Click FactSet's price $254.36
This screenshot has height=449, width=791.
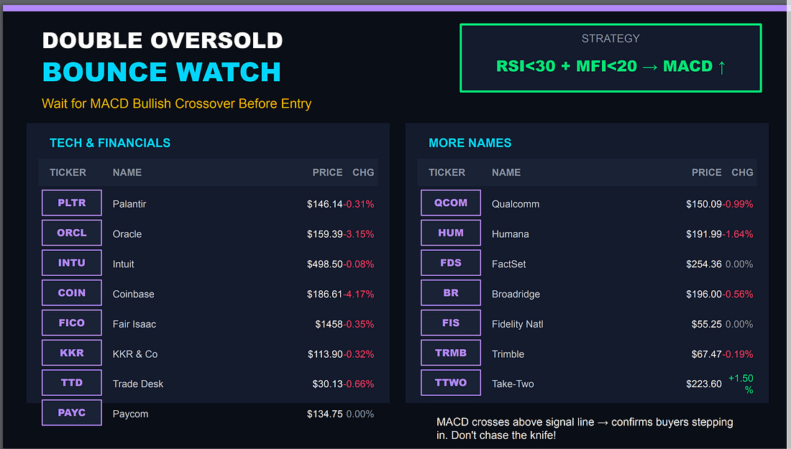(x=704, y=264)
